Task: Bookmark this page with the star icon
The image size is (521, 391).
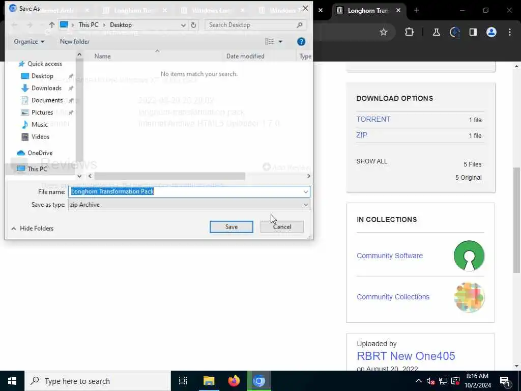Action: coord(384,32)
